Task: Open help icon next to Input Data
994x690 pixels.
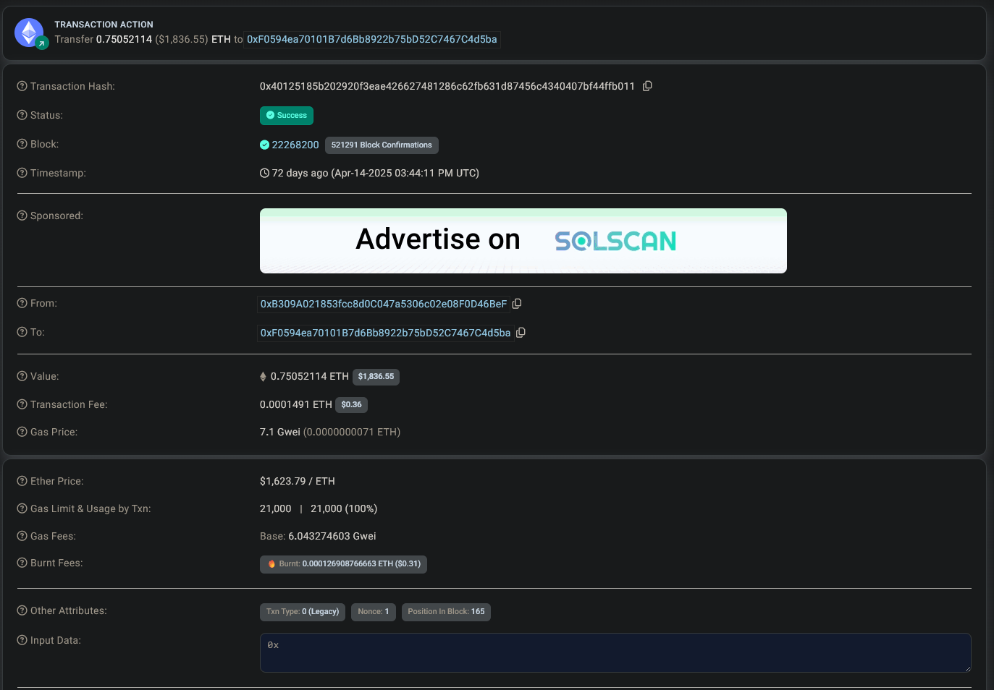Action: 22,640
